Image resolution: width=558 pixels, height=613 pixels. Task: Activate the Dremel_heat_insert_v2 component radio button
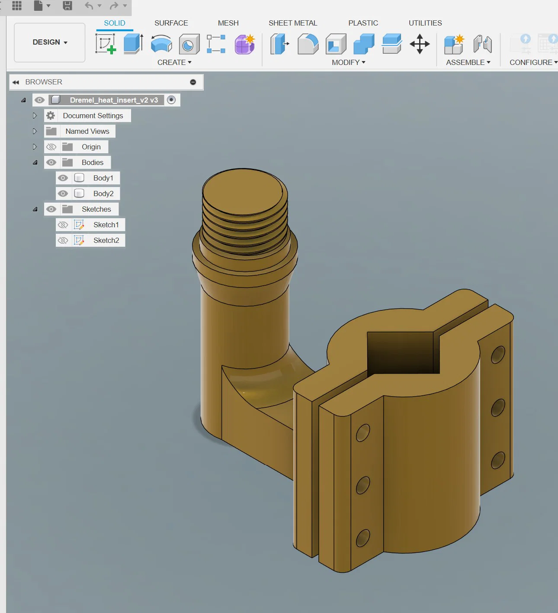[171, 100]
